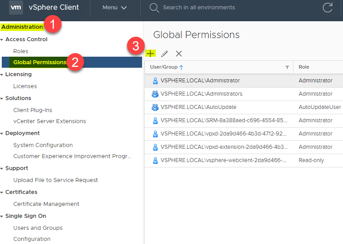
Task: Sort by the Role column header
Action: [304, 67]
